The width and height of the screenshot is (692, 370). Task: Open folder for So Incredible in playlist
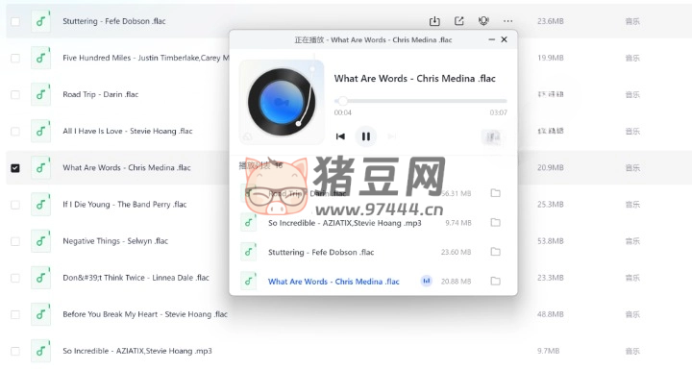[496, 223]
